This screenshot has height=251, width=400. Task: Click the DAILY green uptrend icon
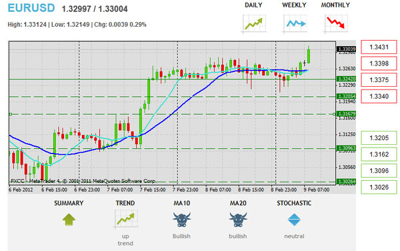point(254,24)
